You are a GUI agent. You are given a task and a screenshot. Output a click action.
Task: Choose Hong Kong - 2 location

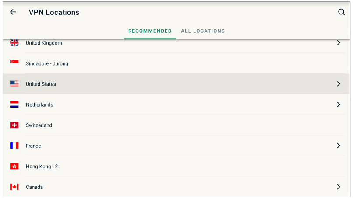tap(176, 166)
